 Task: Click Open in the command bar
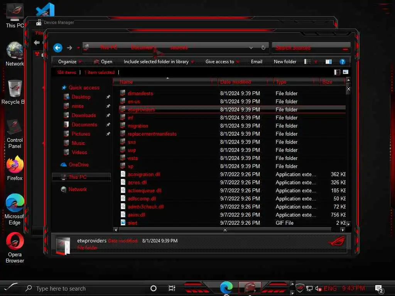pyautogui.click(x=103, y=62)
